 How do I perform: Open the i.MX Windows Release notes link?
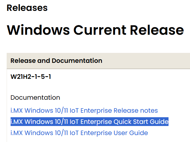point(84,111)
